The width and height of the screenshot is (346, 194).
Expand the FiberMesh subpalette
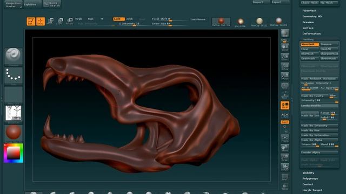tap(309, 11)
